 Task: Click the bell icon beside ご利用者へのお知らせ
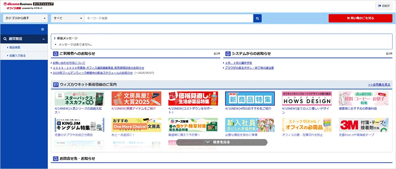[x=55, y=54]
